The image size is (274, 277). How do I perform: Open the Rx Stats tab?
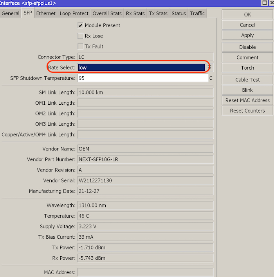click(135, 13)
